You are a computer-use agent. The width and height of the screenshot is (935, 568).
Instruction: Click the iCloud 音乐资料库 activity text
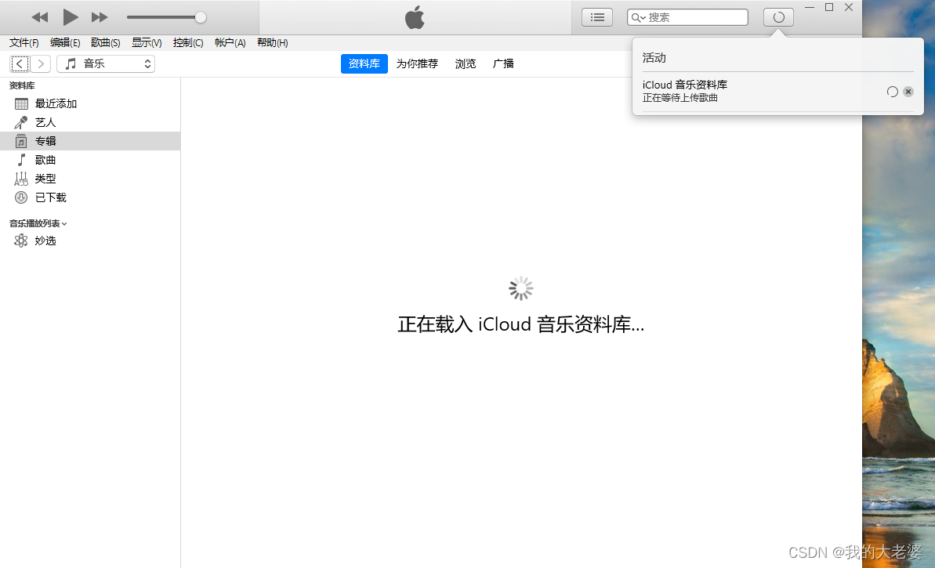[684, 85]
